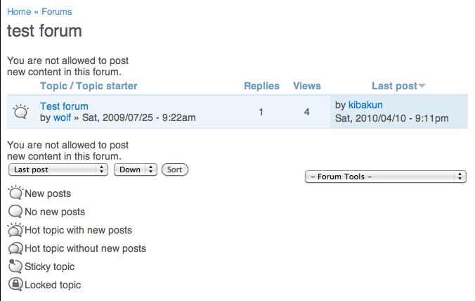Click the Hot topic with new posts icon
The width and height of the screenshot is (475, 301).
[x=15, y=229]
